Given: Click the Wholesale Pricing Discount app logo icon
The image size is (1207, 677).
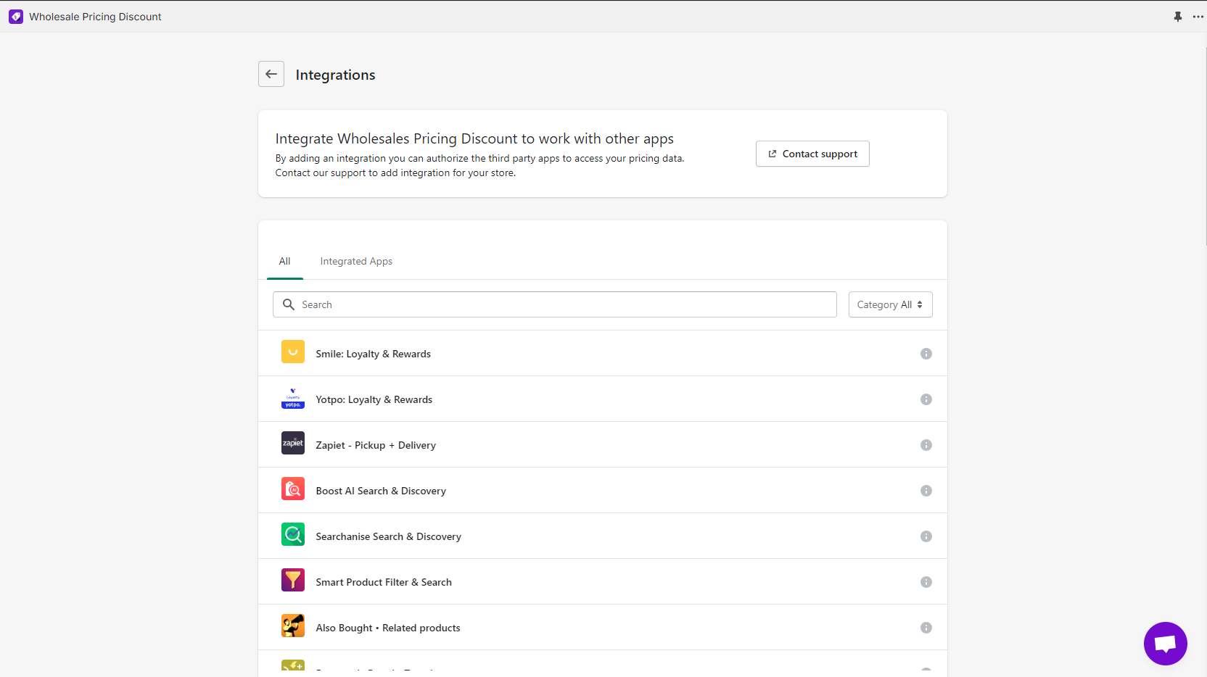Looking at the screenshot, I should click(x=16, y=17).
